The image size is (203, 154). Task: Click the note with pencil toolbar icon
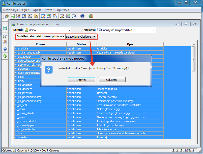(x=62, y=16)
